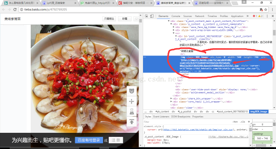
Task: Click the fish dish image on the page
Action: [85, 79]
